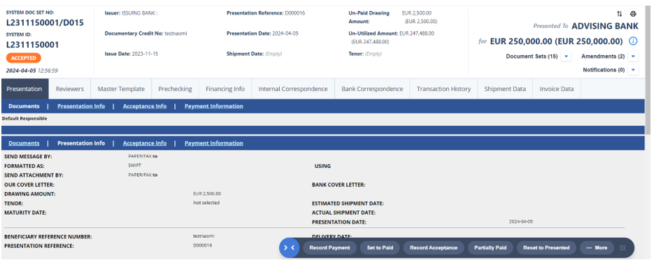View the Transaction History tab

coord(443,89)
